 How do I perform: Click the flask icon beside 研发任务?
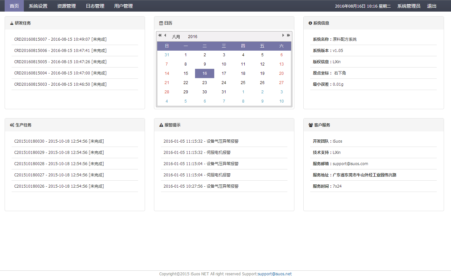[x=12, y=23]
